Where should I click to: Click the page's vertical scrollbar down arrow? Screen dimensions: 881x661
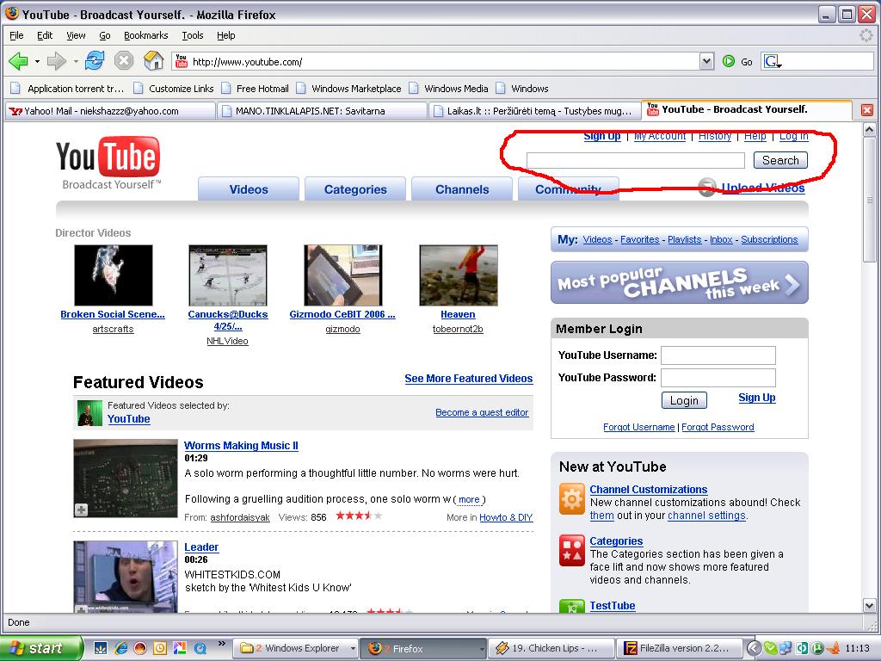click(x=868, y=606)
